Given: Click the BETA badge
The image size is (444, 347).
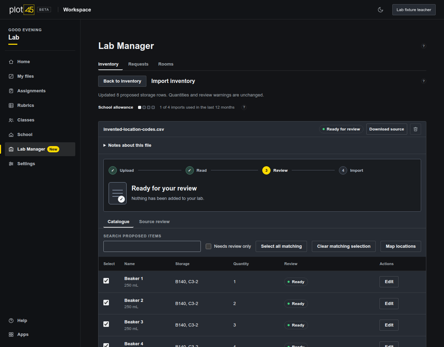Looking at the screenshot, I should [44, 10].
